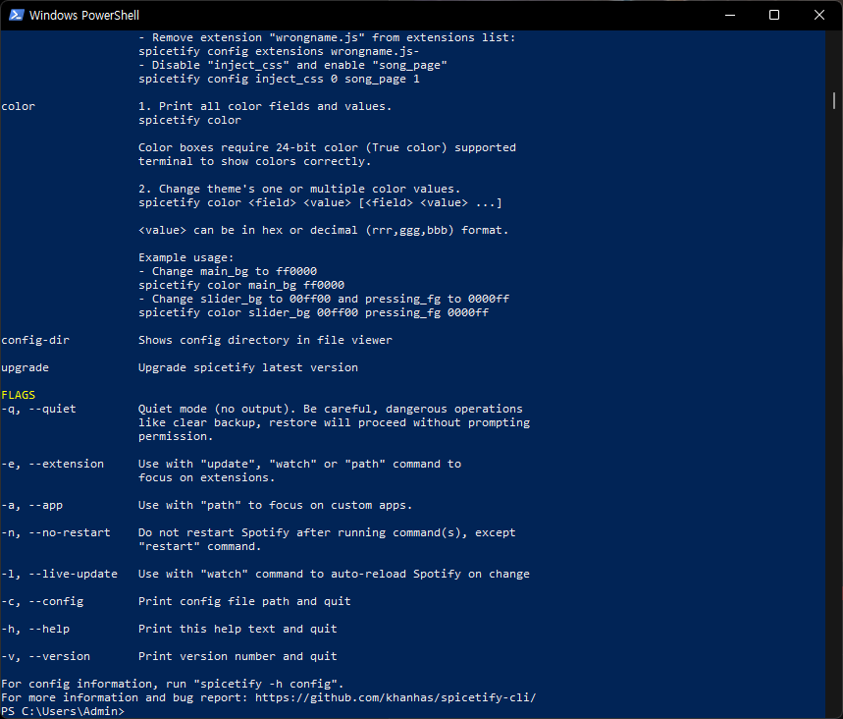Click 'spicetify color <field> <value>' syntax line
This screenshot has height=719, width=843.
pyautogui.click(x=320, y=203)
